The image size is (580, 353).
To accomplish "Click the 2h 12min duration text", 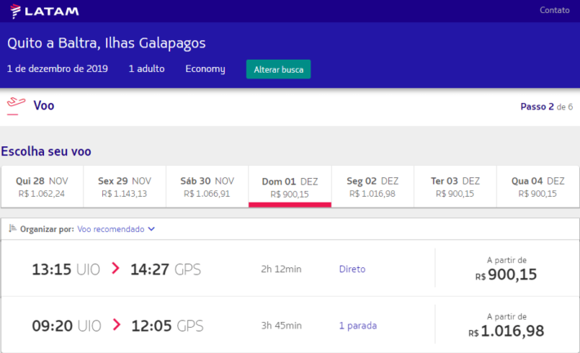I will 281,269.
